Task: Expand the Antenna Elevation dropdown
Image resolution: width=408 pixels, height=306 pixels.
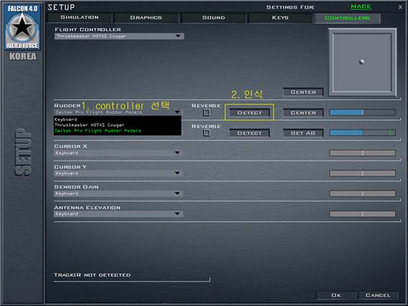Action: [119, 214]
